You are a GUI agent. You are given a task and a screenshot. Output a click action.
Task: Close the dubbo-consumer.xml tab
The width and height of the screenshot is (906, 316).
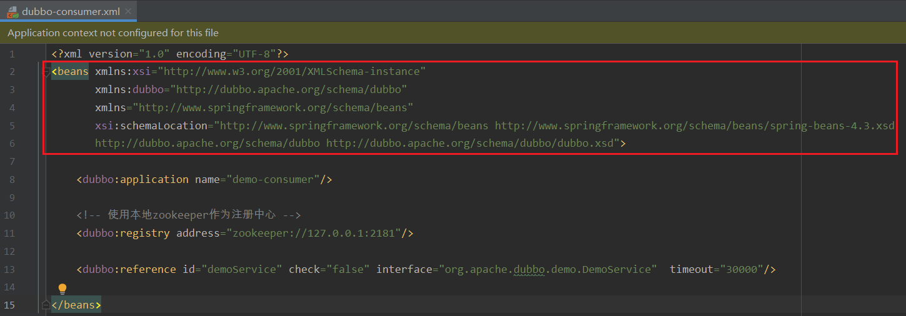click(x=128, y=11)
